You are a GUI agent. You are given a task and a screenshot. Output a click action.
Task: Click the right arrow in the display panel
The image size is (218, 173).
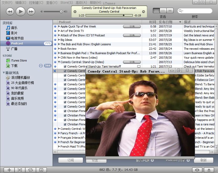(143, 12)
